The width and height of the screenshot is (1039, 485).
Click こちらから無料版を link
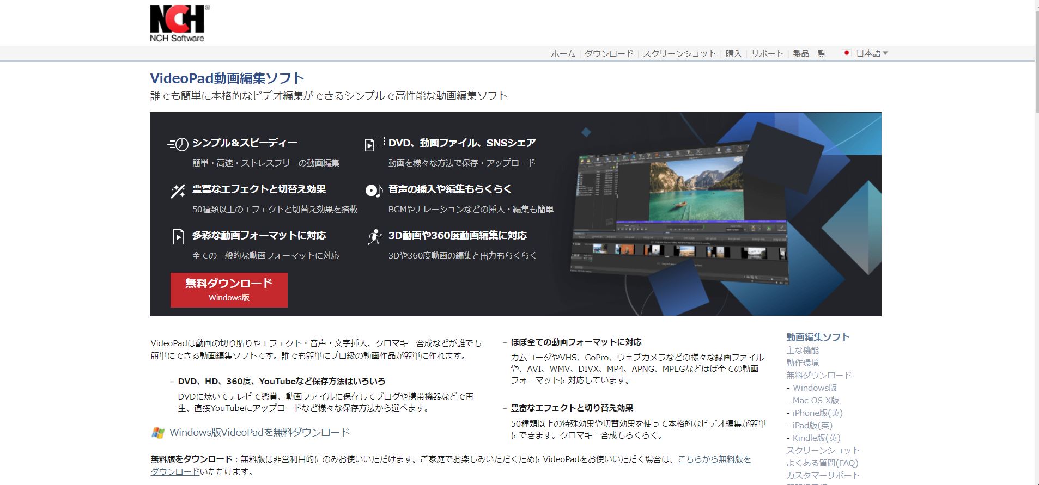[714, 459]
